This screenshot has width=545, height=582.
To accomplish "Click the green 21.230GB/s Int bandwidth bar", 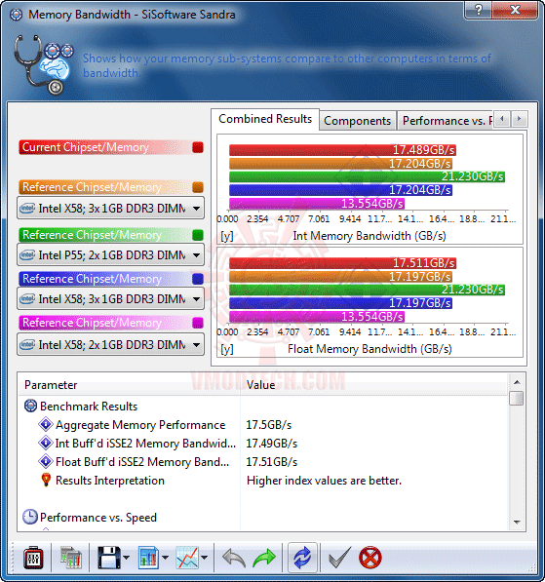I will tap(367, 176).
